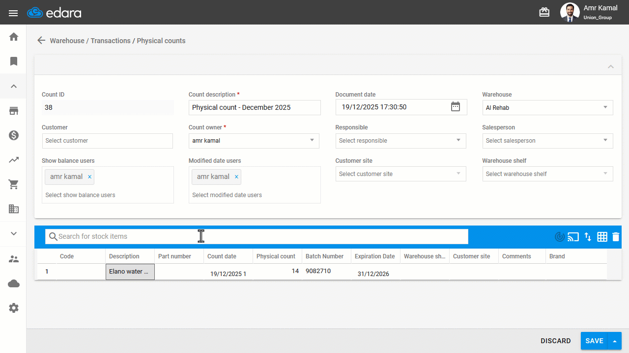This screenshot has height=353, width=629.
Task: Open the Warehouse dropdown showing Al Rehab
Action: 548,107
